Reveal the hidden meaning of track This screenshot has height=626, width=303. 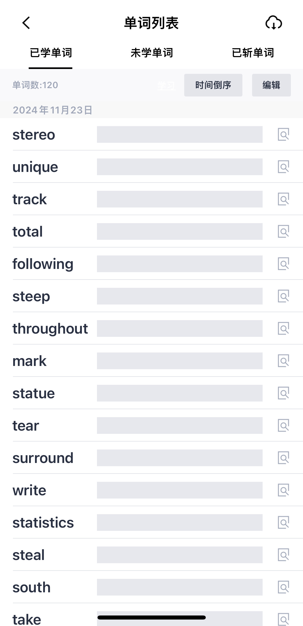180,199
